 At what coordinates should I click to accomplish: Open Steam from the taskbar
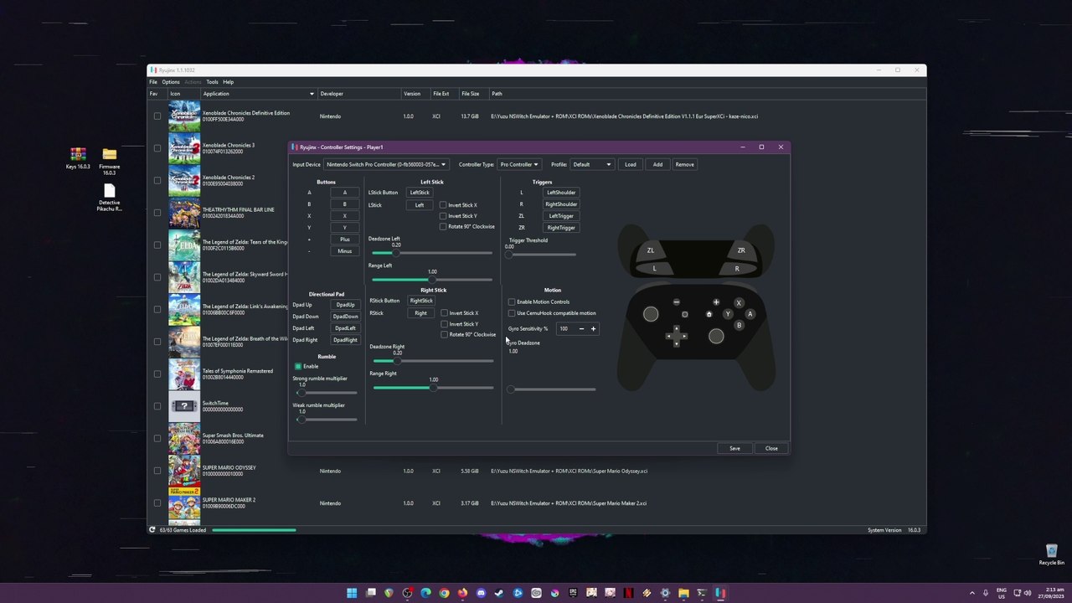point(499,593)
